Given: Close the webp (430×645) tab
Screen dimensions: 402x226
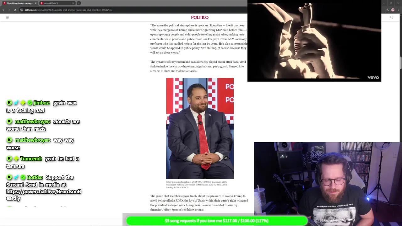Looking at the screenshot, I should (73, 3).
